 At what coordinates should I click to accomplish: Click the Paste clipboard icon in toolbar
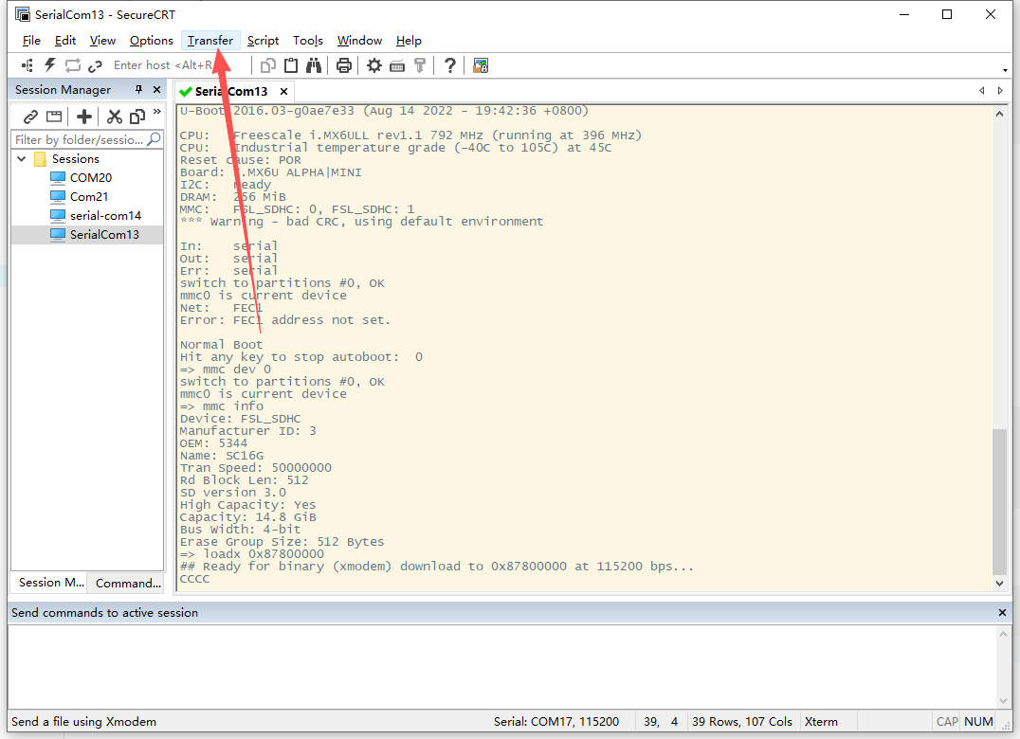click(x=291, y=65)
